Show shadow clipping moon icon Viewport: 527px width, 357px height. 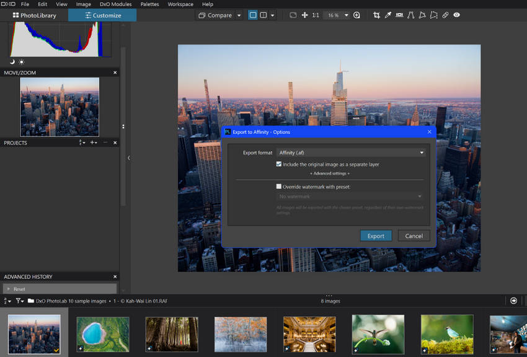[12, 62]
